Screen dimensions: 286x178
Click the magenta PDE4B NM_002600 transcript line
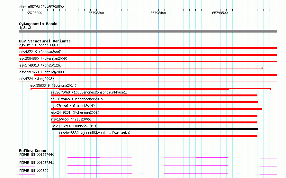pos(148,174)
